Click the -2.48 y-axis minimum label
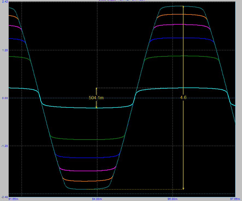 click(x=5, y=197)
